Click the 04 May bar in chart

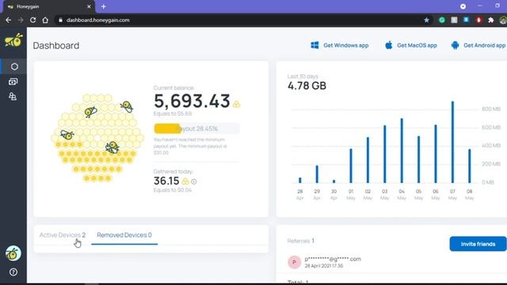402,151
